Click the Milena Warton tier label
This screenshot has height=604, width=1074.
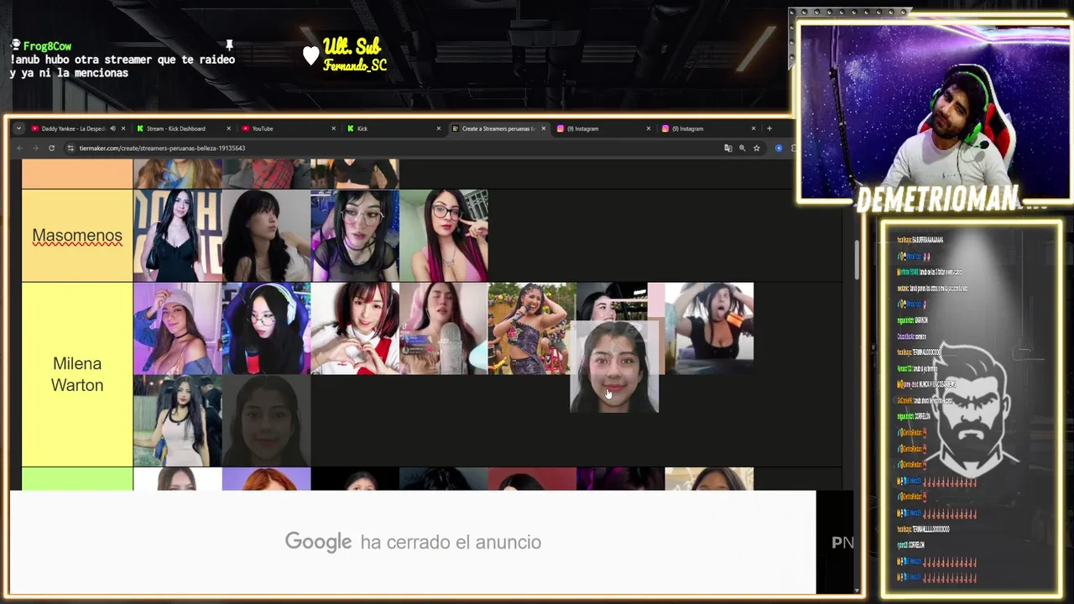[x=77, y=374]
